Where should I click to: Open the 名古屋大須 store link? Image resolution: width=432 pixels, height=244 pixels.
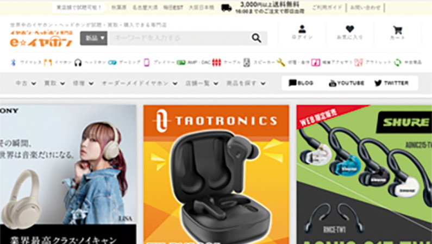click(x=145, y=8)
